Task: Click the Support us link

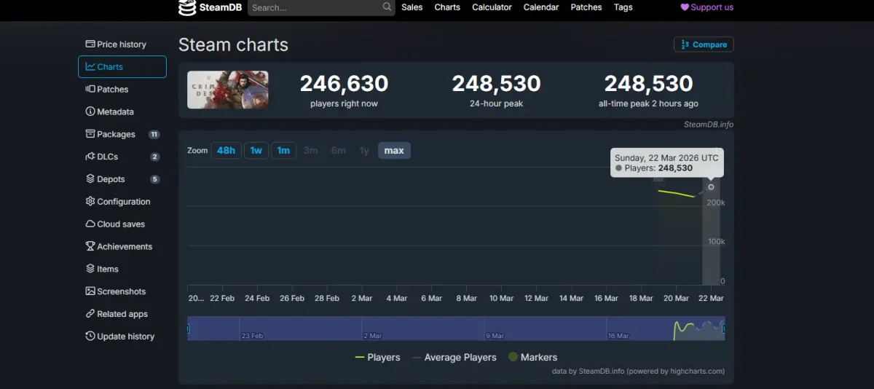Action: 706,7
